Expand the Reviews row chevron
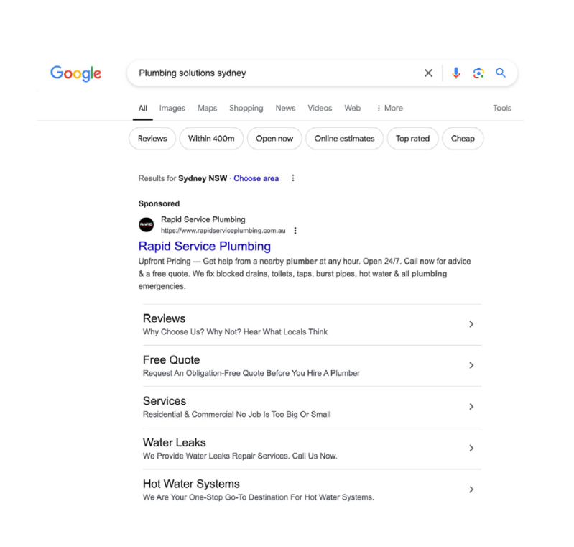Image resolution: width=574 pixels, height=547 pixels. [471, 324]
